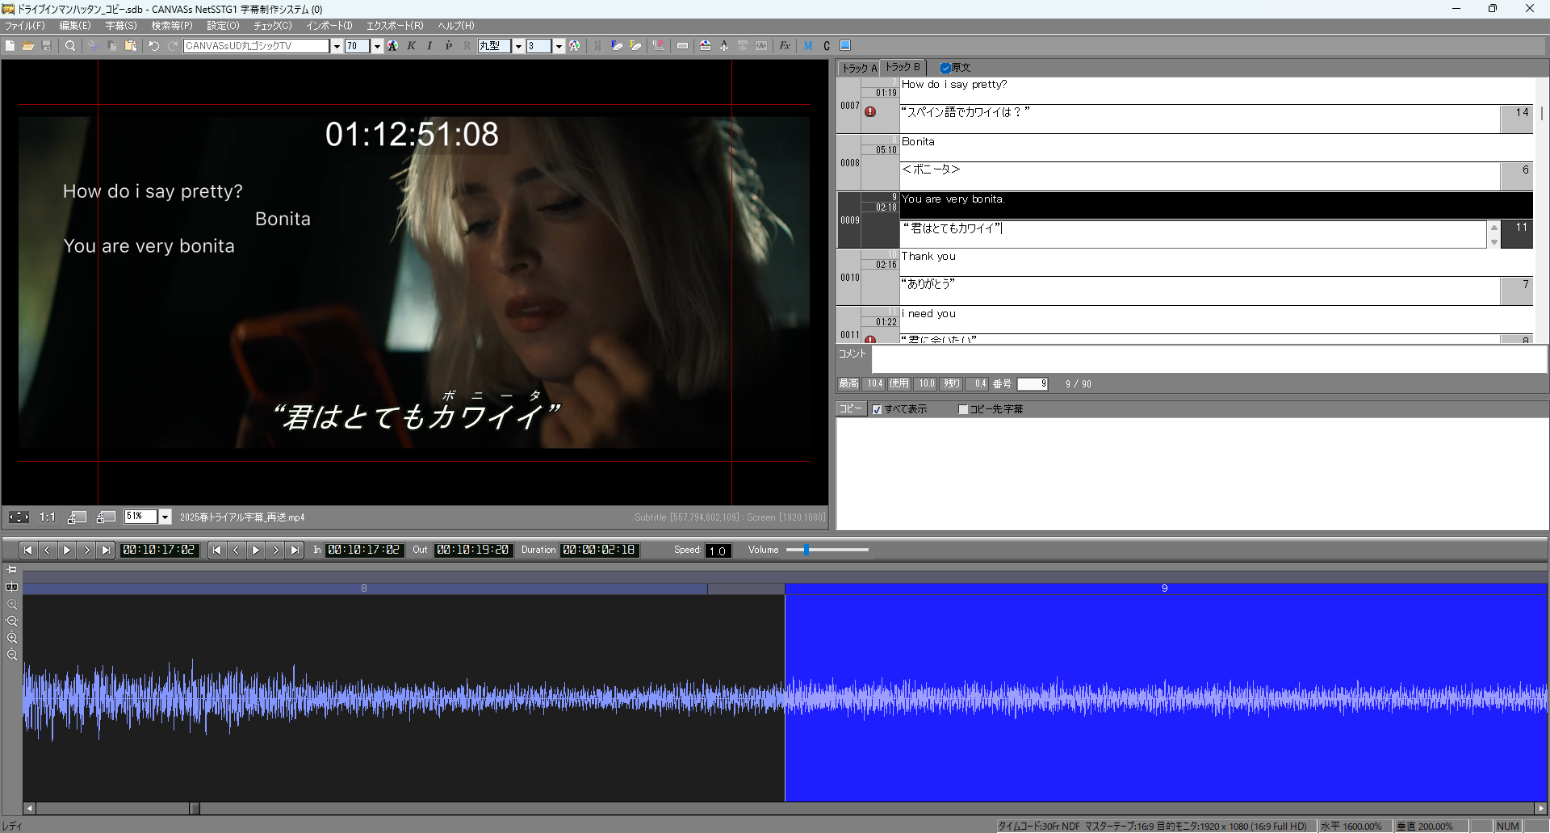Click into the コメント comment field
The height and width of the screenshot is (833, 1550).
(1209, 359)
